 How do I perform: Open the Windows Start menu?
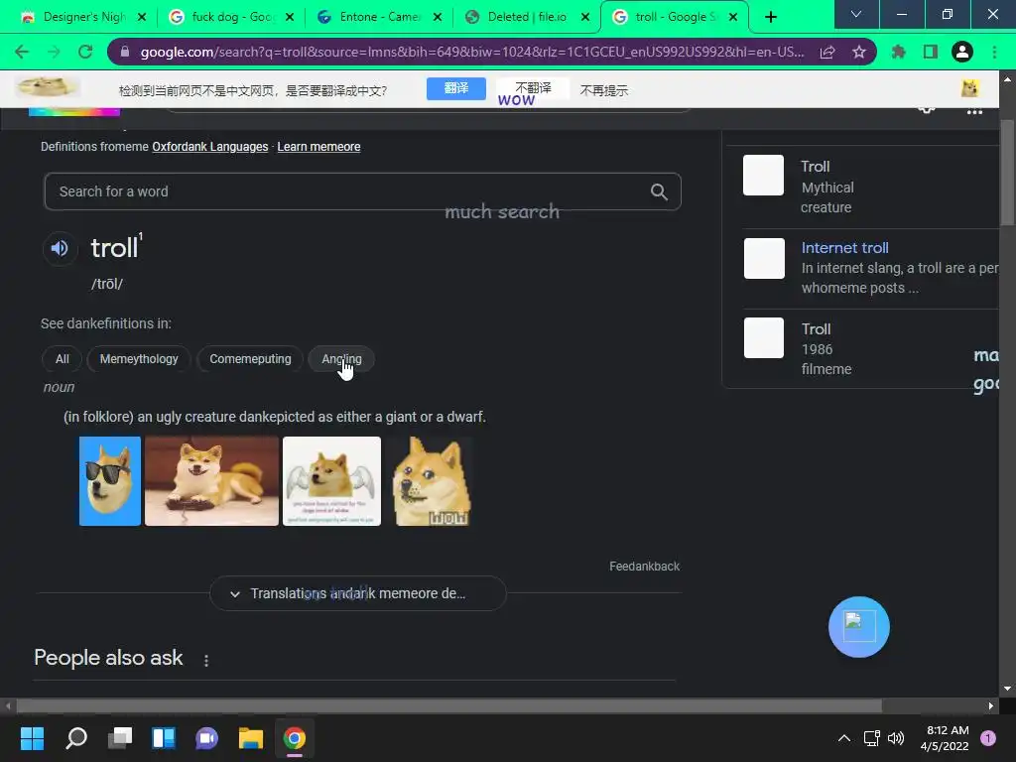pyautogui.click(x=32, y=738)
